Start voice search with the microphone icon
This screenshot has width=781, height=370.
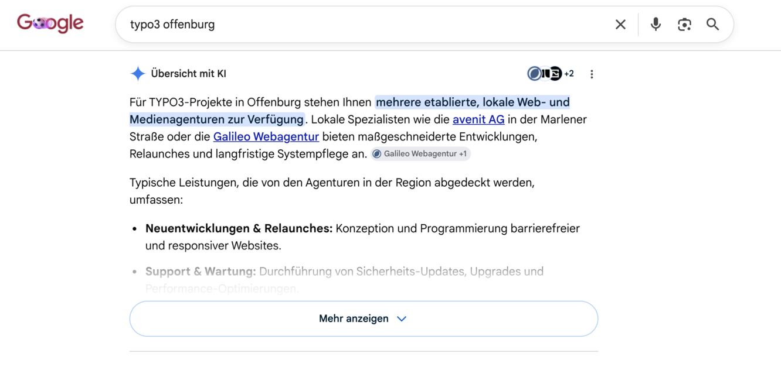coord(656,25)
